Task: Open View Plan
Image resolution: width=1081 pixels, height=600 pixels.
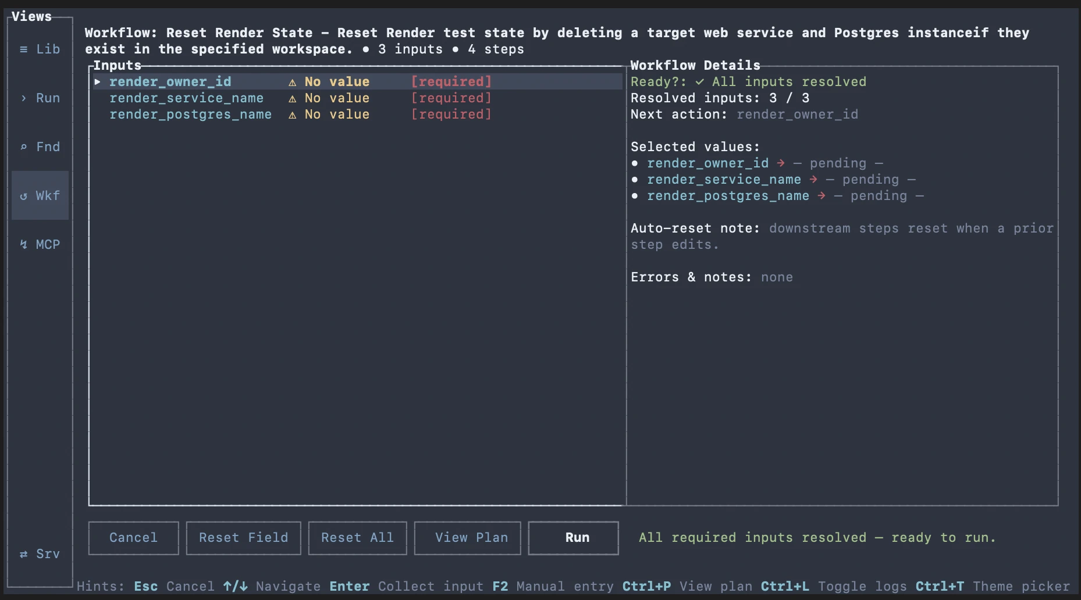Action: 467,538
